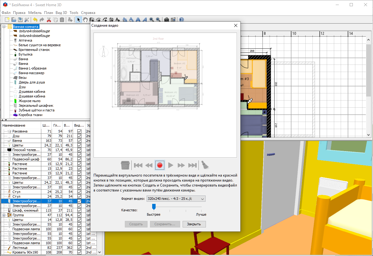Click the add text A+ tool
This screenshot has height=256, width=373.
click(117, 20)
